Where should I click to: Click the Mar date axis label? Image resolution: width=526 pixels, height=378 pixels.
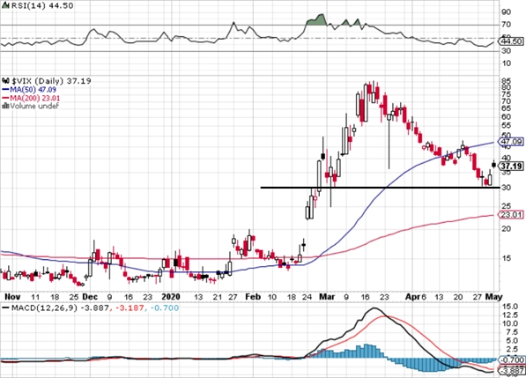327,297
